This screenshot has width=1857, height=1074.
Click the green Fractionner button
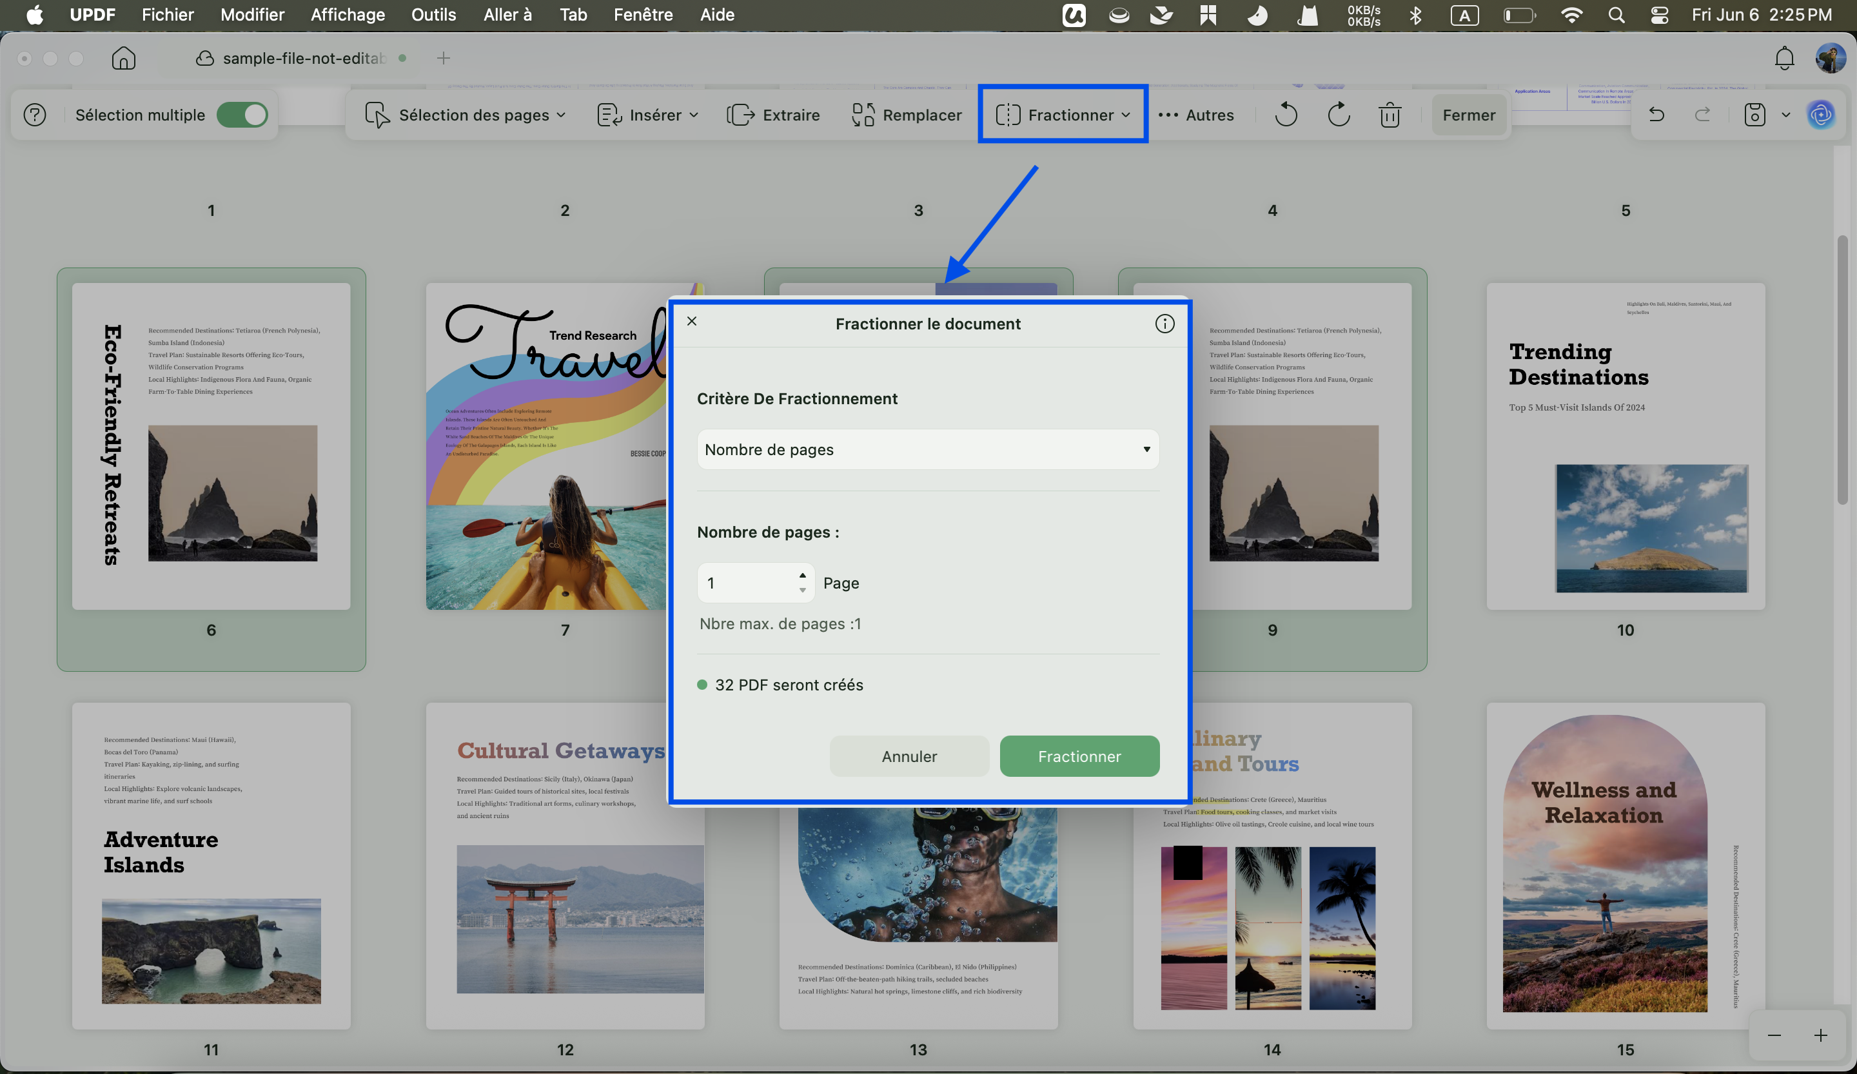coord(1079,756)
